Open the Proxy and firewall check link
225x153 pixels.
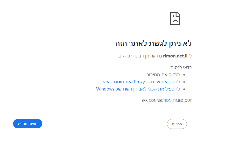pyautogui.click(x=141, y=82)
